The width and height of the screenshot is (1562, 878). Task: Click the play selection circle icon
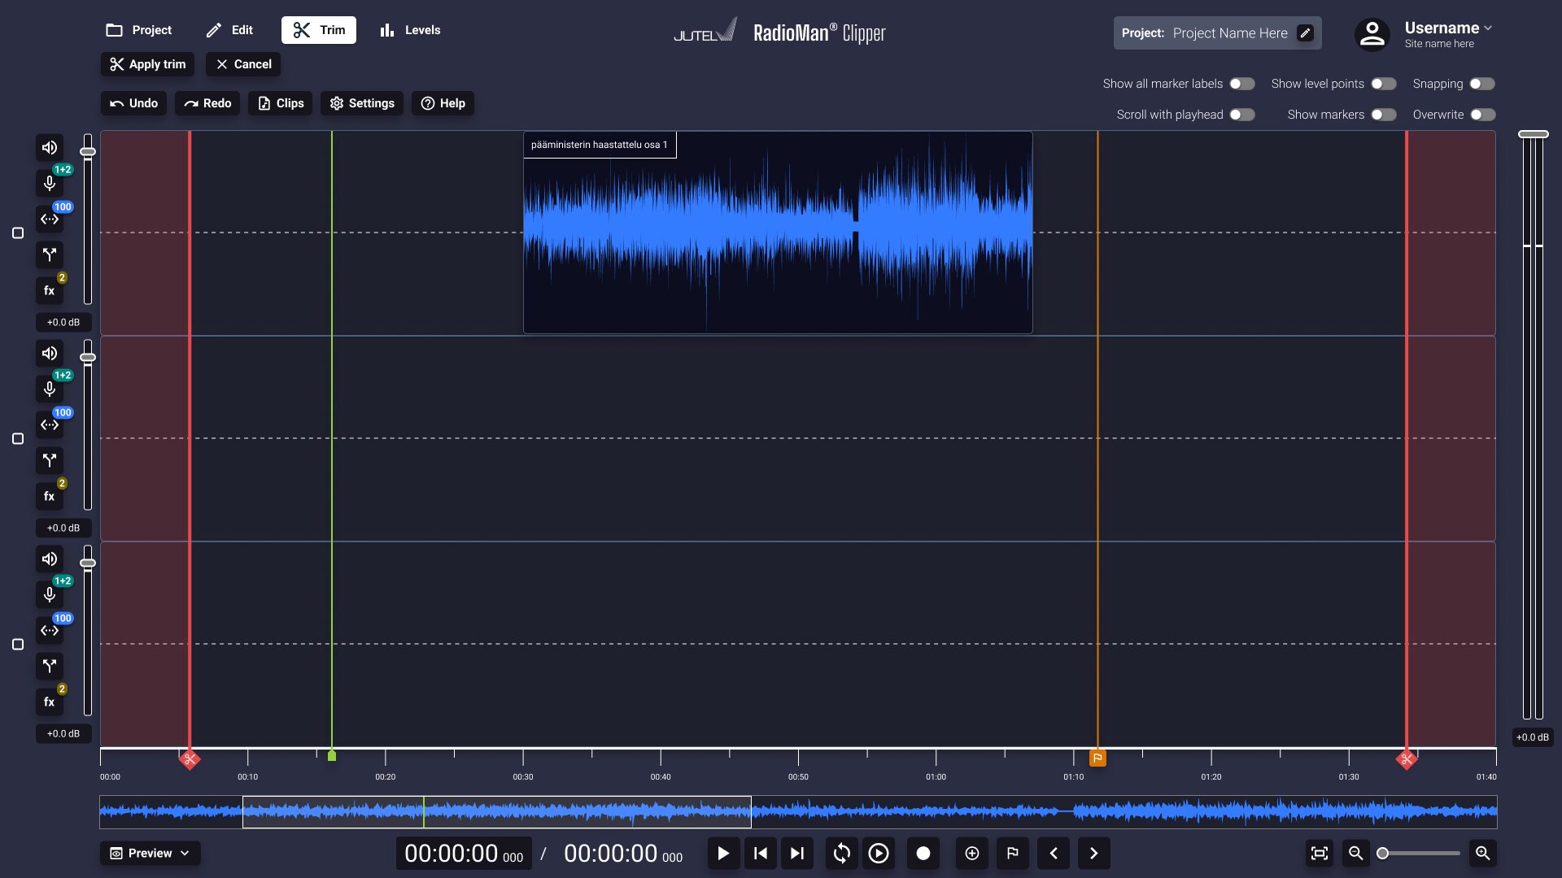point(879,854)
